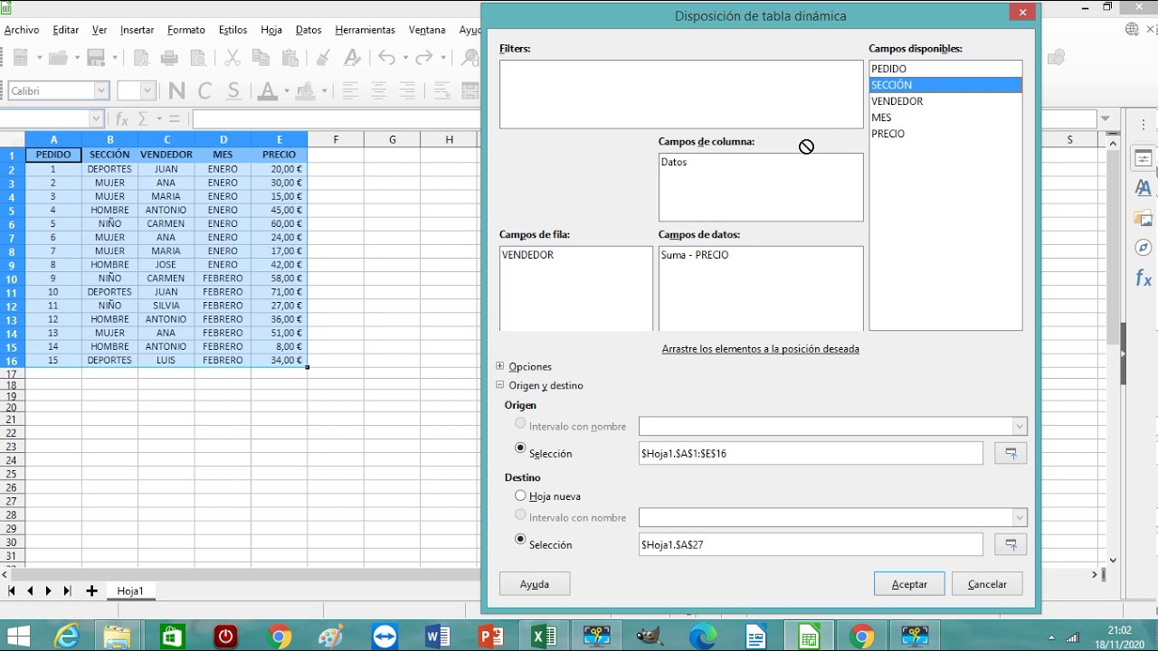Switch to the Hoja1 sheet tab
Screen dimensions: 1158x651
tap(130, 591)
